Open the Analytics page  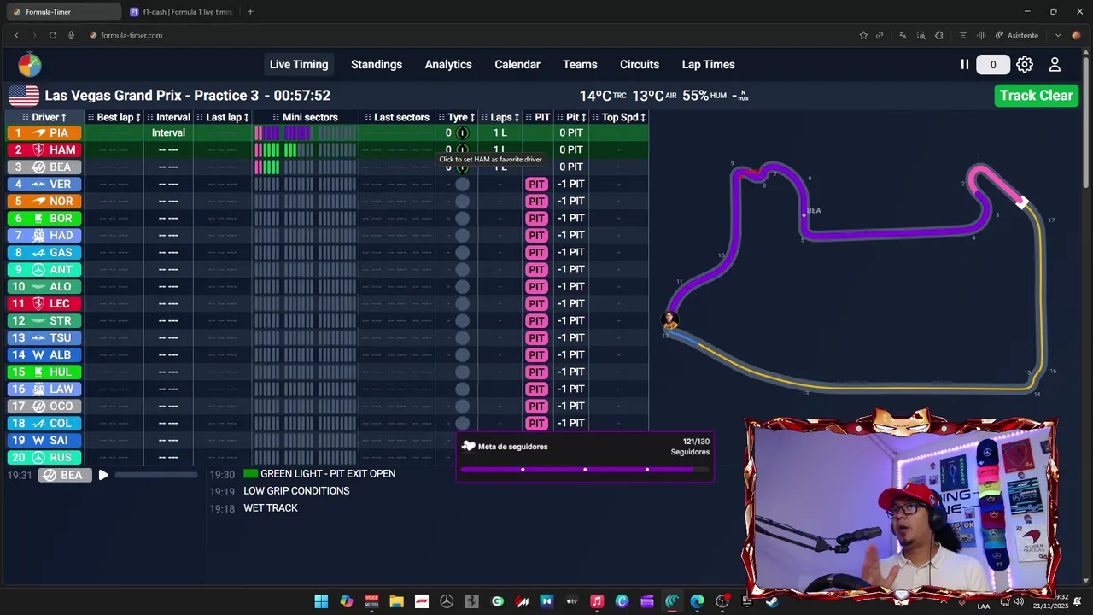pos(448,65)
